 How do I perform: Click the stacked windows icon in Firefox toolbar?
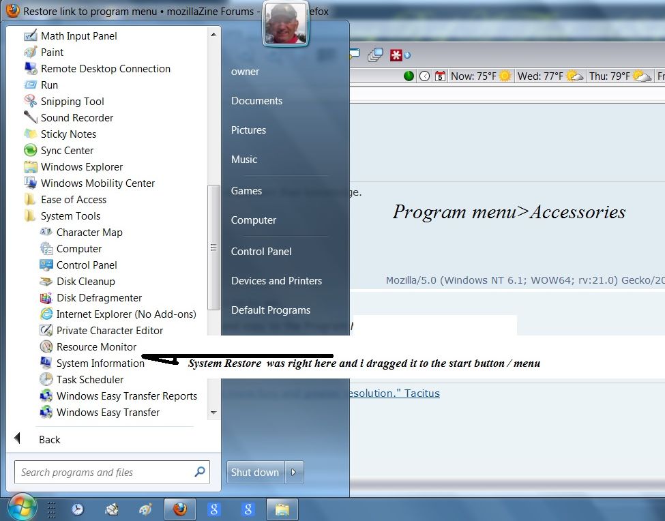(375, 55)
